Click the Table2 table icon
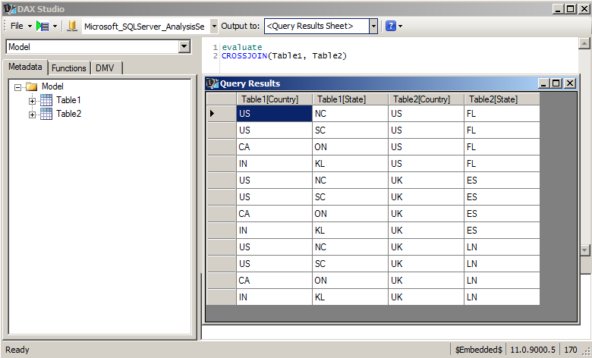This screenshot has height=358, width=592. [46, 114]
